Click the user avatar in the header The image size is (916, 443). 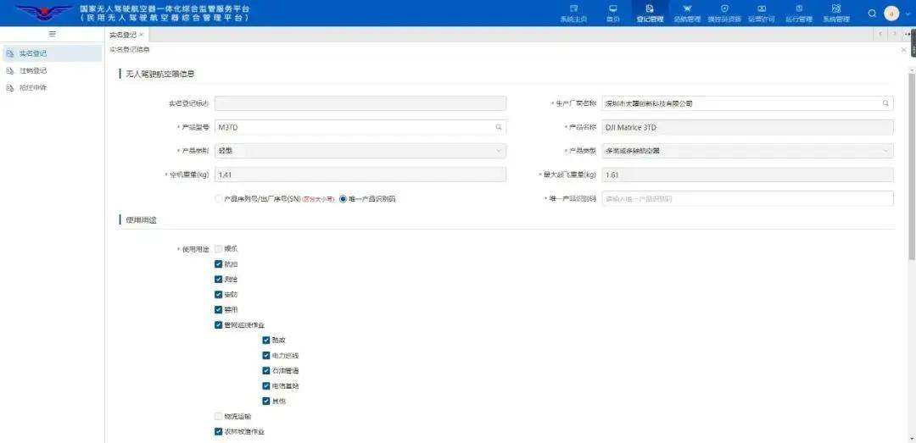891,14
